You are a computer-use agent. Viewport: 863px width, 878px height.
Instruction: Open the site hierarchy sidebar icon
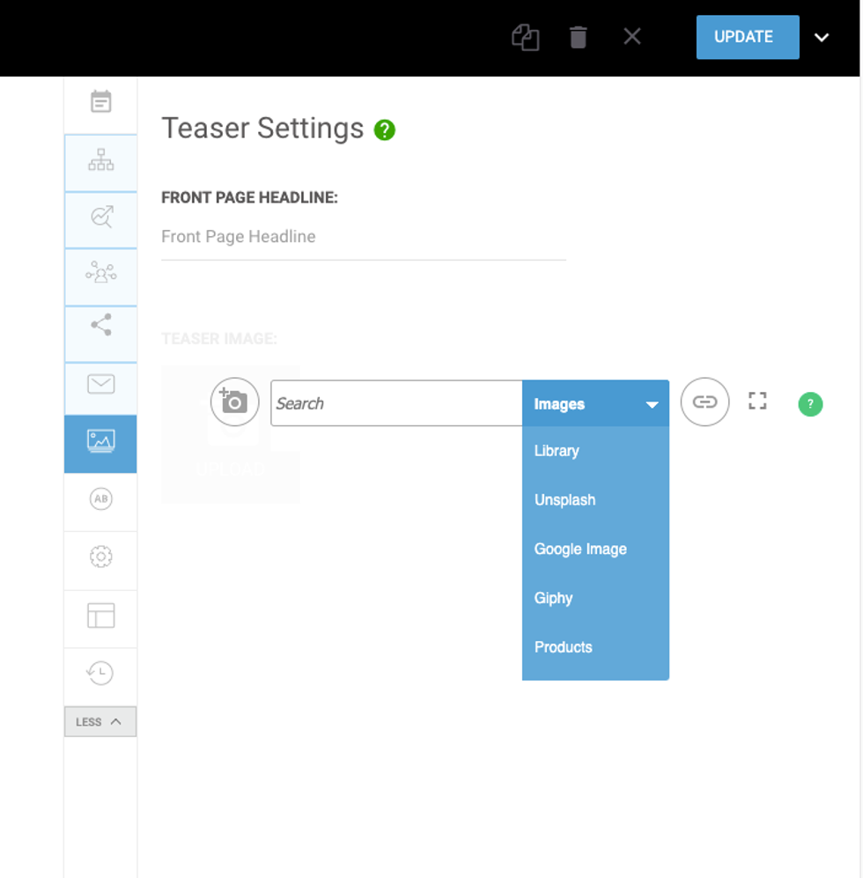click(x=101, y=161)
